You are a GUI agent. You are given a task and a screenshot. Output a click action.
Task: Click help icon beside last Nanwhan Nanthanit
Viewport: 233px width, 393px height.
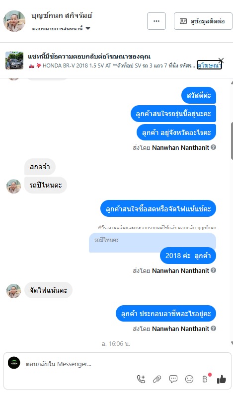(213, 328)
